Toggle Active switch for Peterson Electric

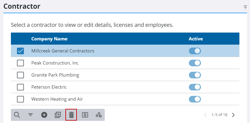195,87
